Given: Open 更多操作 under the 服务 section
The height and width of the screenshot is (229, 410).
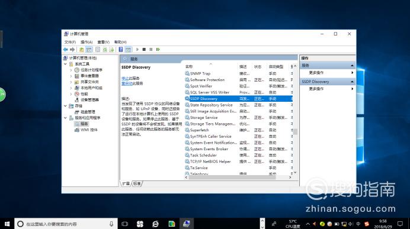Looking at the screenshot, I should (x=316, y=73).
